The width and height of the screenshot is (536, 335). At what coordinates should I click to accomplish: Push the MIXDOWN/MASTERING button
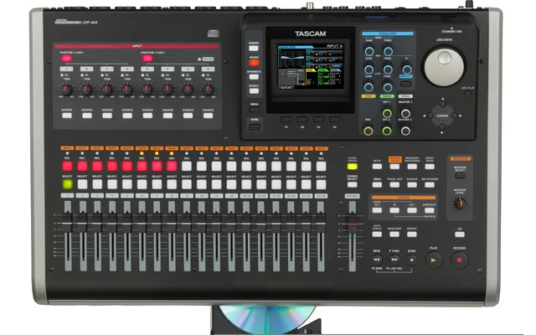412,167
